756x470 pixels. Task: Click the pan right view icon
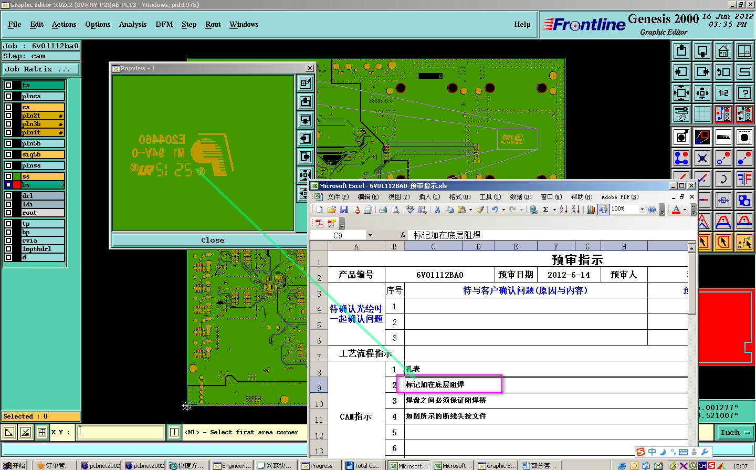pos(702,72)
